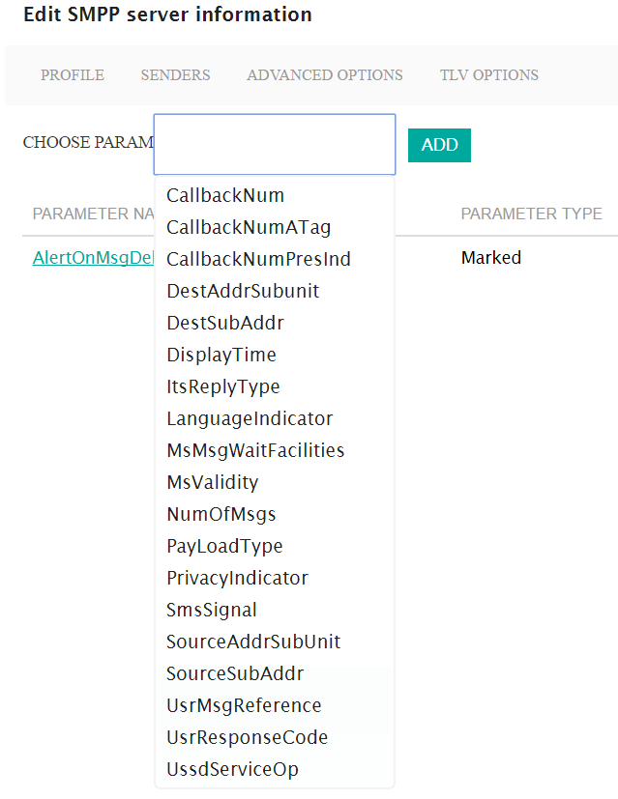Select DestAddrSubunit parameter option

point(243,291)
